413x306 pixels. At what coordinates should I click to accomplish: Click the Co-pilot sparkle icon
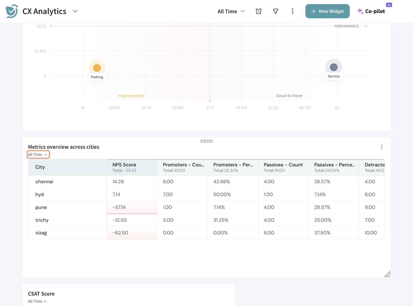pos(360,11)
